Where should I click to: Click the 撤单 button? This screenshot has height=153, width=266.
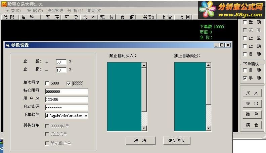click(252, 114)
